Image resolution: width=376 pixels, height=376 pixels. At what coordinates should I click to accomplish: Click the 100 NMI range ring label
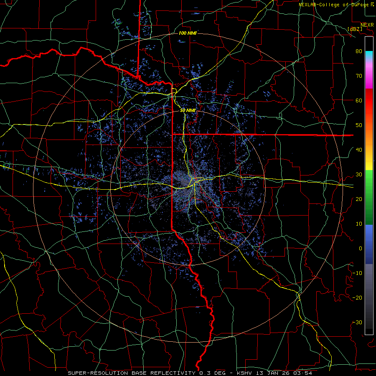(x=188, y=33)
